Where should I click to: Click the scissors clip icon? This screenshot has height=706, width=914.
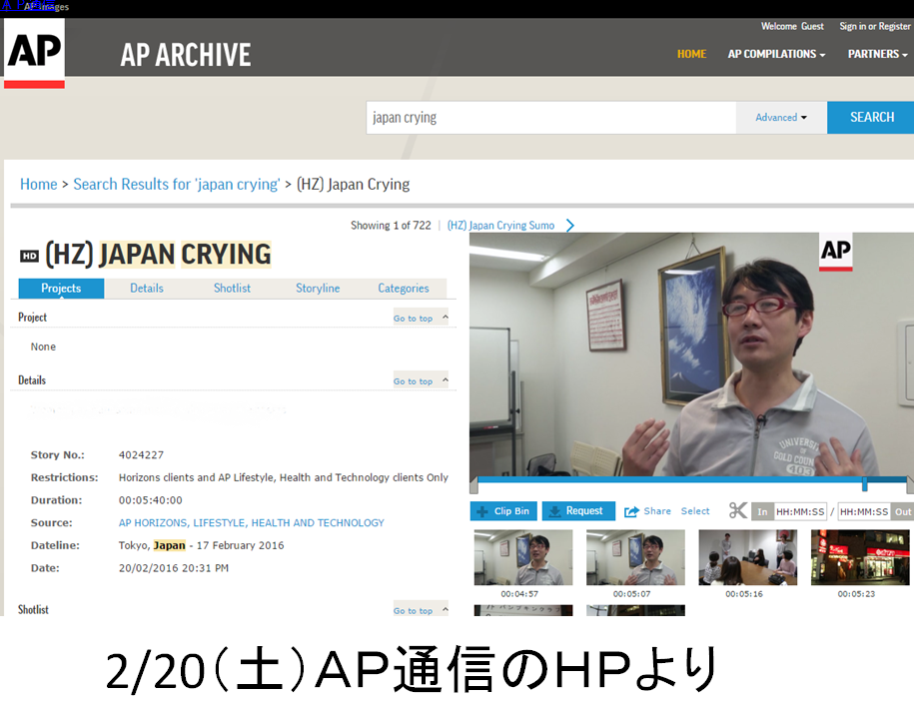pos(737,511)
